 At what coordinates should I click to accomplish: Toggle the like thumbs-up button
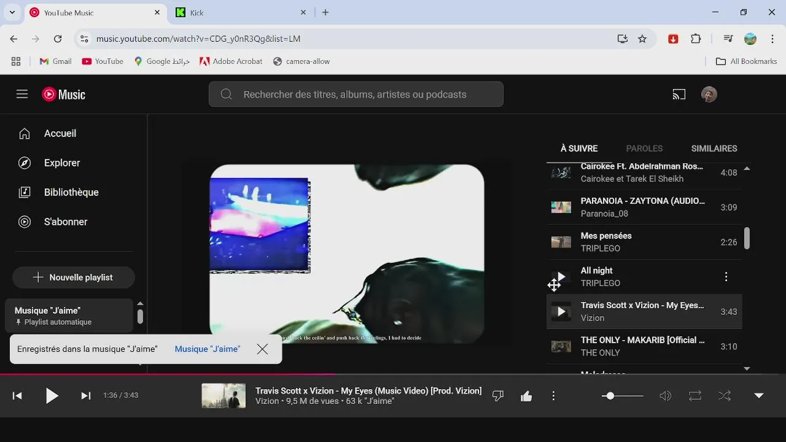pos(526,396)
